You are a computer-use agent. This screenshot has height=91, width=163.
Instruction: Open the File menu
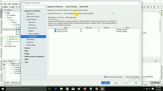(x=2, y=4)
